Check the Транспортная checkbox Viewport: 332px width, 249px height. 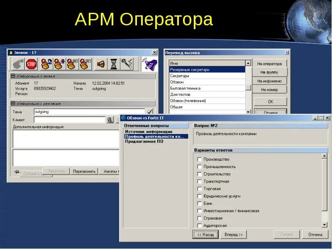tap(199, 181)
